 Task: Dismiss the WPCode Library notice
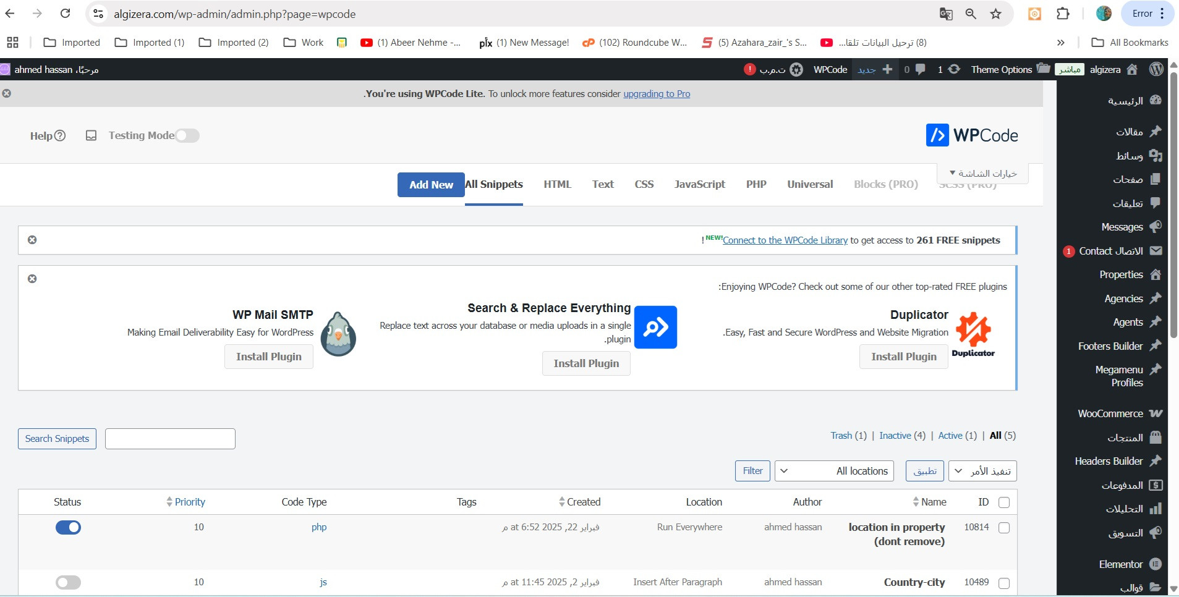pyautogui.click(x=32, y=240)
